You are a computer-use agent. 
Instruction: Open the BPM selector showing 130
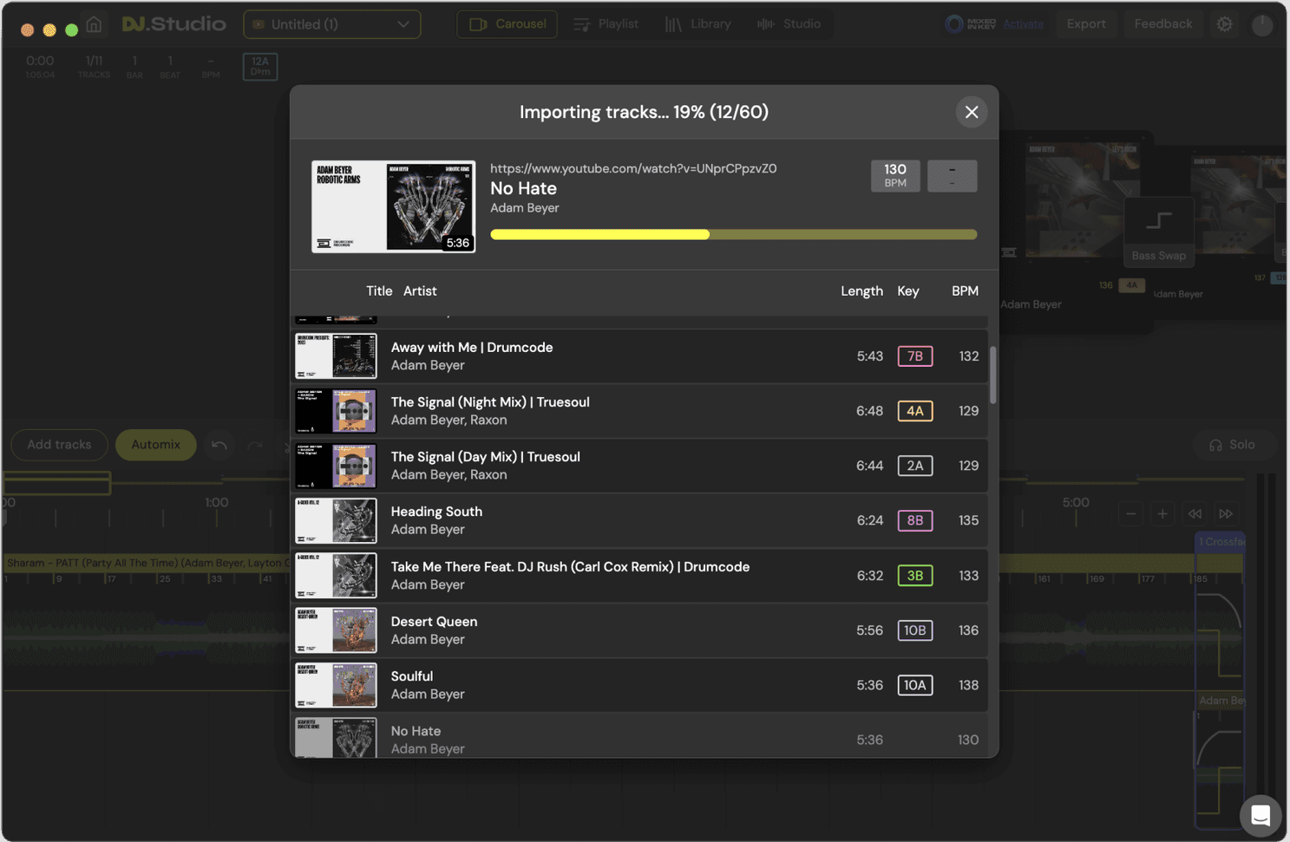[x=895, y=175]
